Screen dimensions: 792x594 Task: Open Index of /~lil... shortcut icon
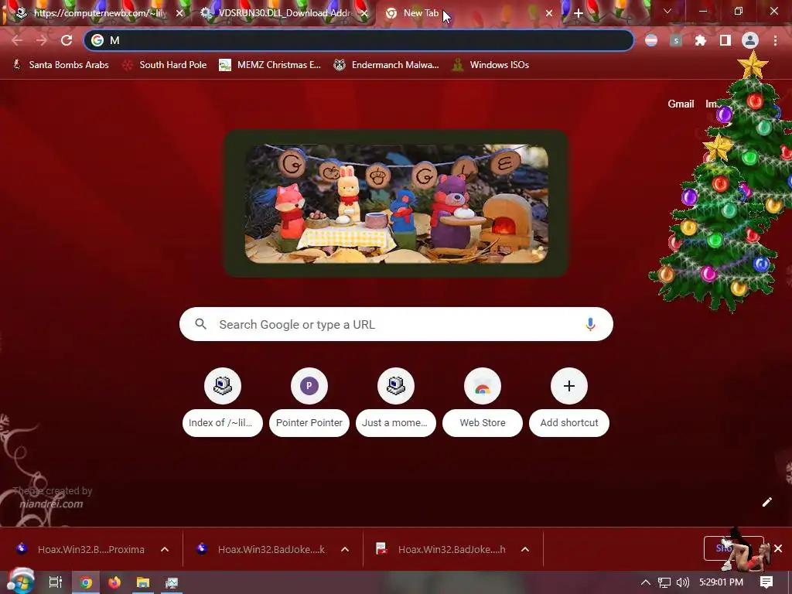point(223,386)
